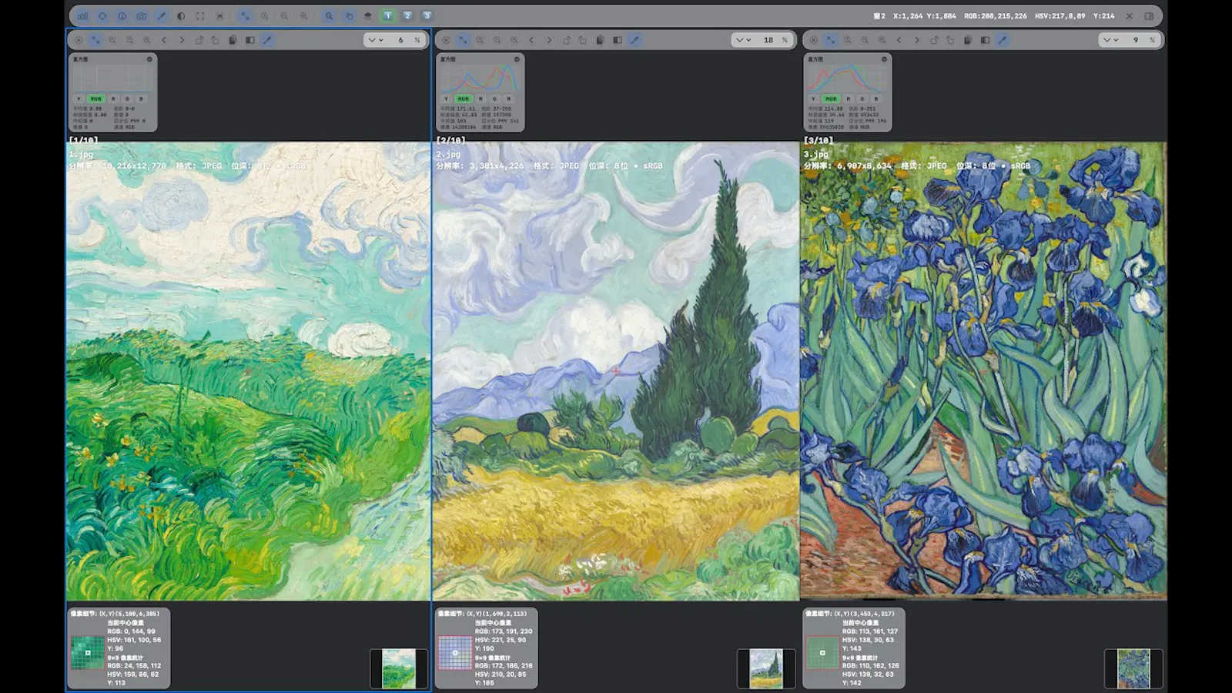Go to previous image in the 1.jpg pane

[x=164, y=40]
